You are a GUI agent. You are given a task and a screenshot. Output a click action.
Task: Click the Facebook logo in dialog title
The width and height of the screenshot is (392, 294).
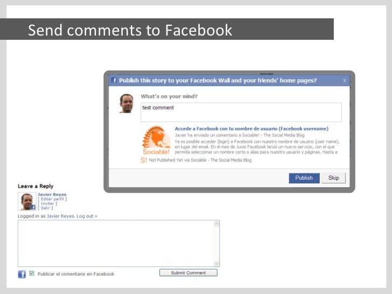click(x=114, y=80)
